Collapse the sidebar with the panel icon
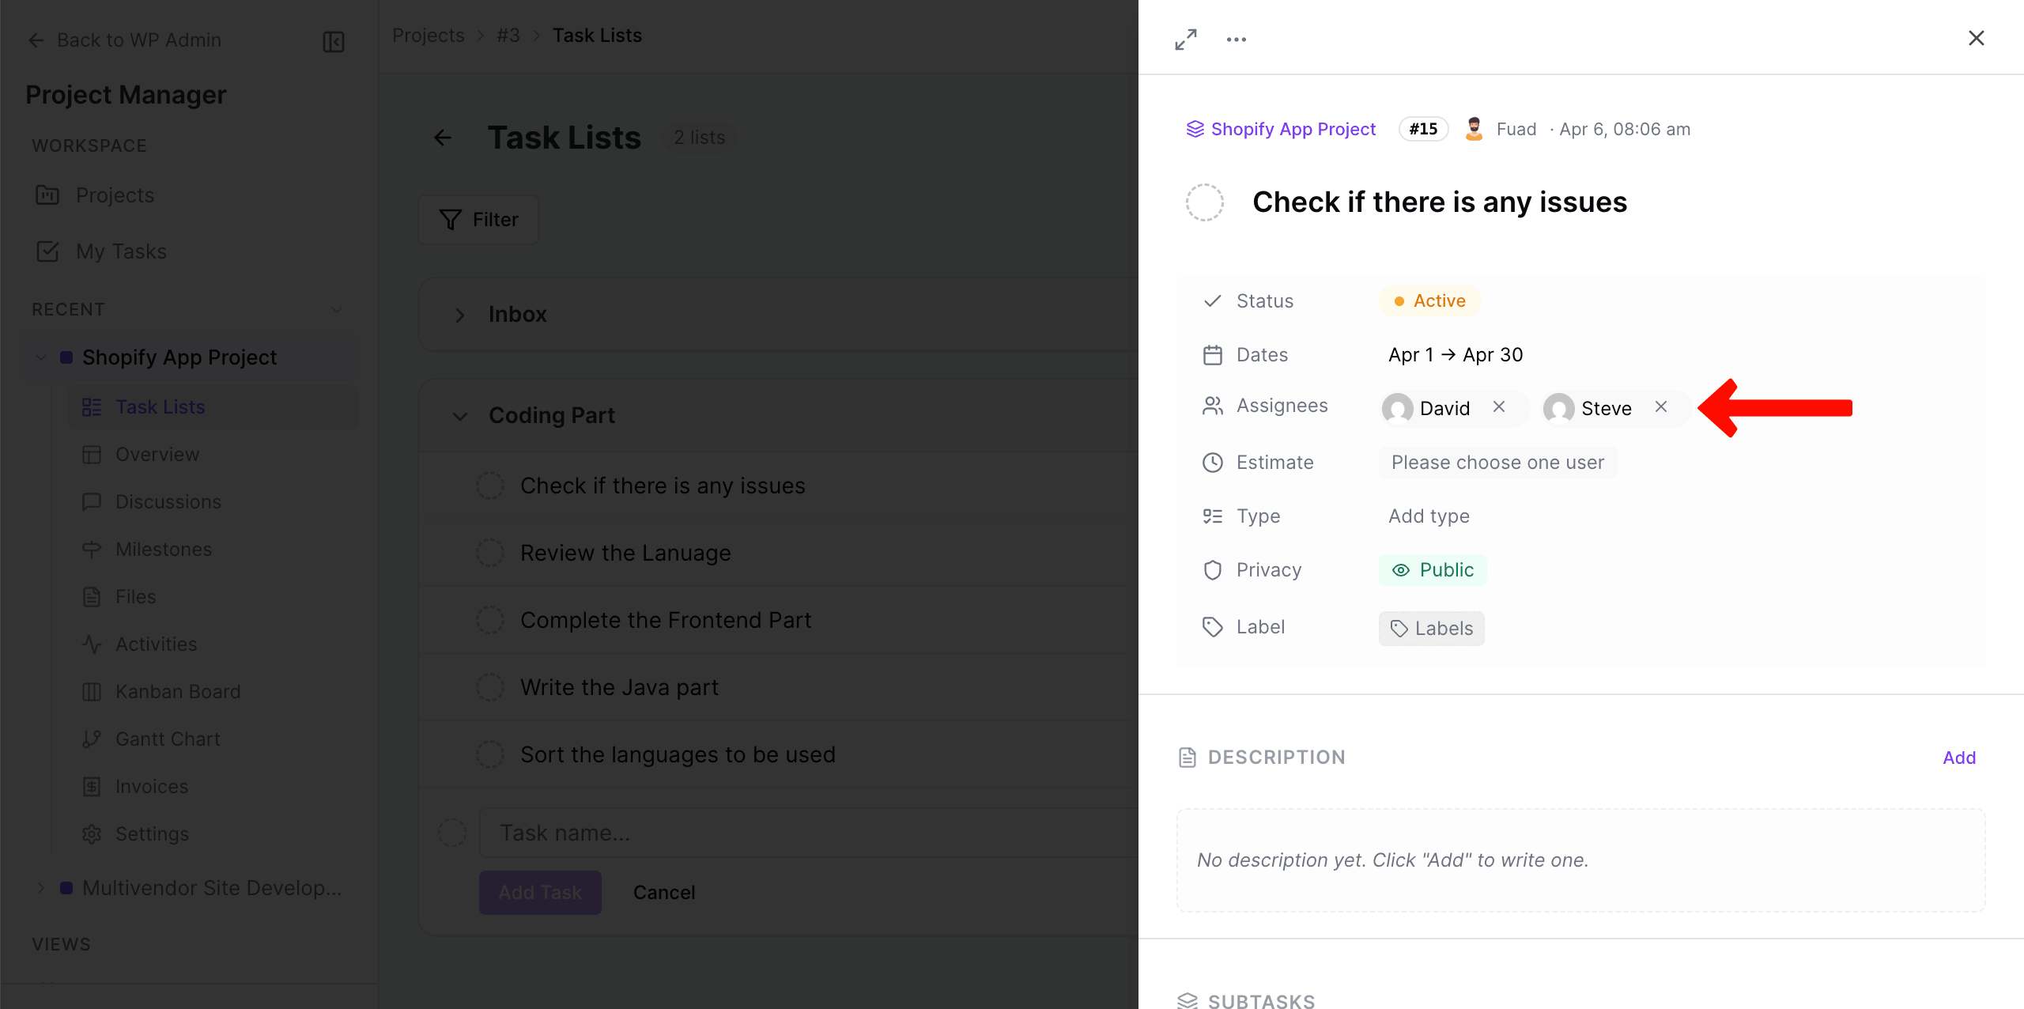This screenshot has height=1009, width=2024. pos(334,41)
